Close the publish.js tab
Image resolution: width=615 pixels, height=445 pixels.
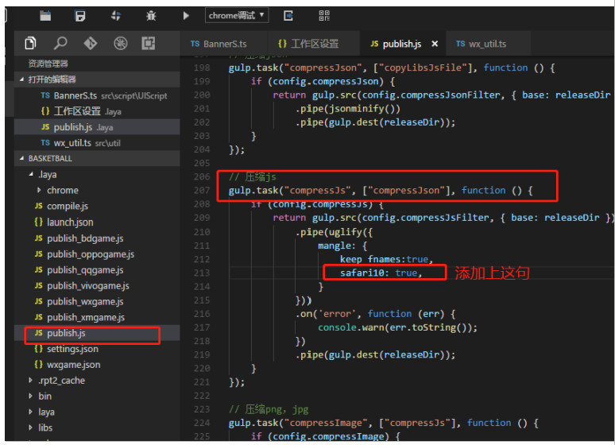(435, 44)
